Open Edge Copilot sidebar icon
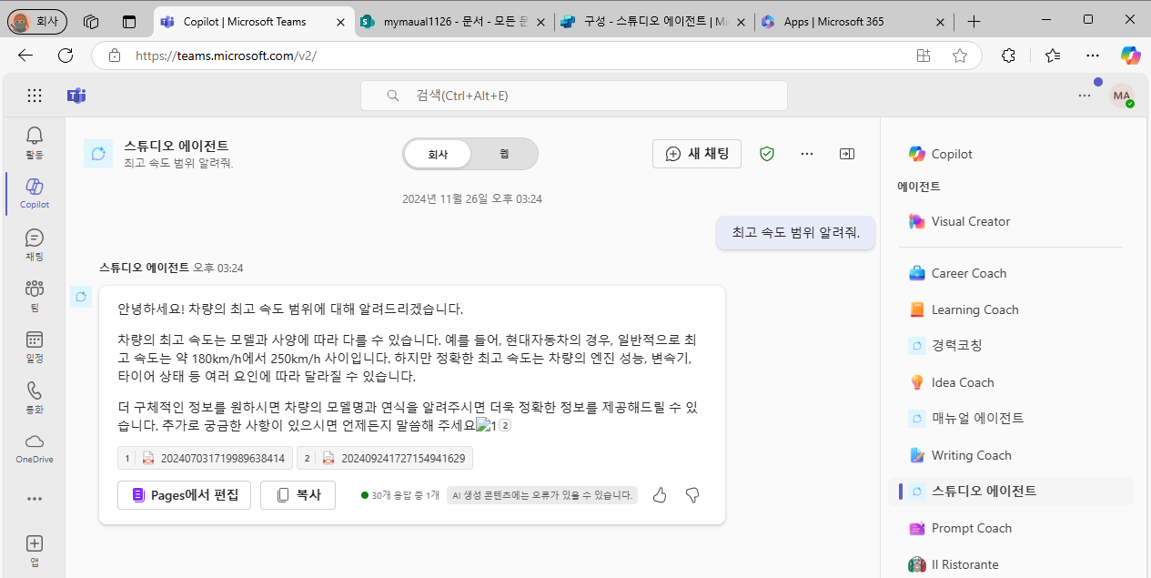The image size is (1151, 578). [x=1130, y=56]
